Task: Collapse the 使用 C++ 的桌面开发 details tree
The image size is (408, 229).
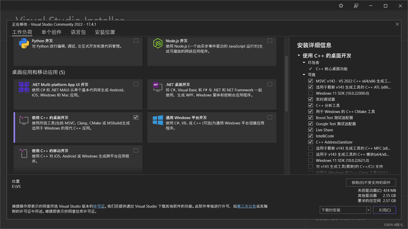Action: pos(299,55)
